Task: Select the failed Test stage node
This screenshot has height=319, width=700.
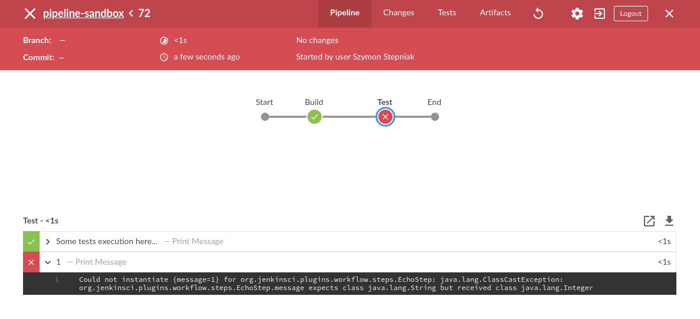Action: 385,117
